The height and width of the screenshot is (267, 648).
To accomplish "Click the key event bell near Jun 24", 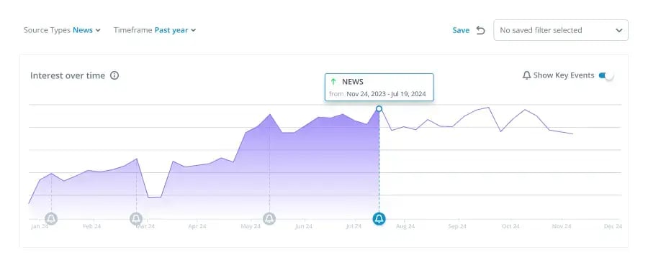I will (269, 218).
